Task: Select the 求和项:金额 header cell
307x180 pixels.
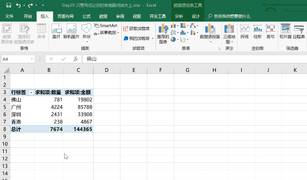Action: coord(78,92)
